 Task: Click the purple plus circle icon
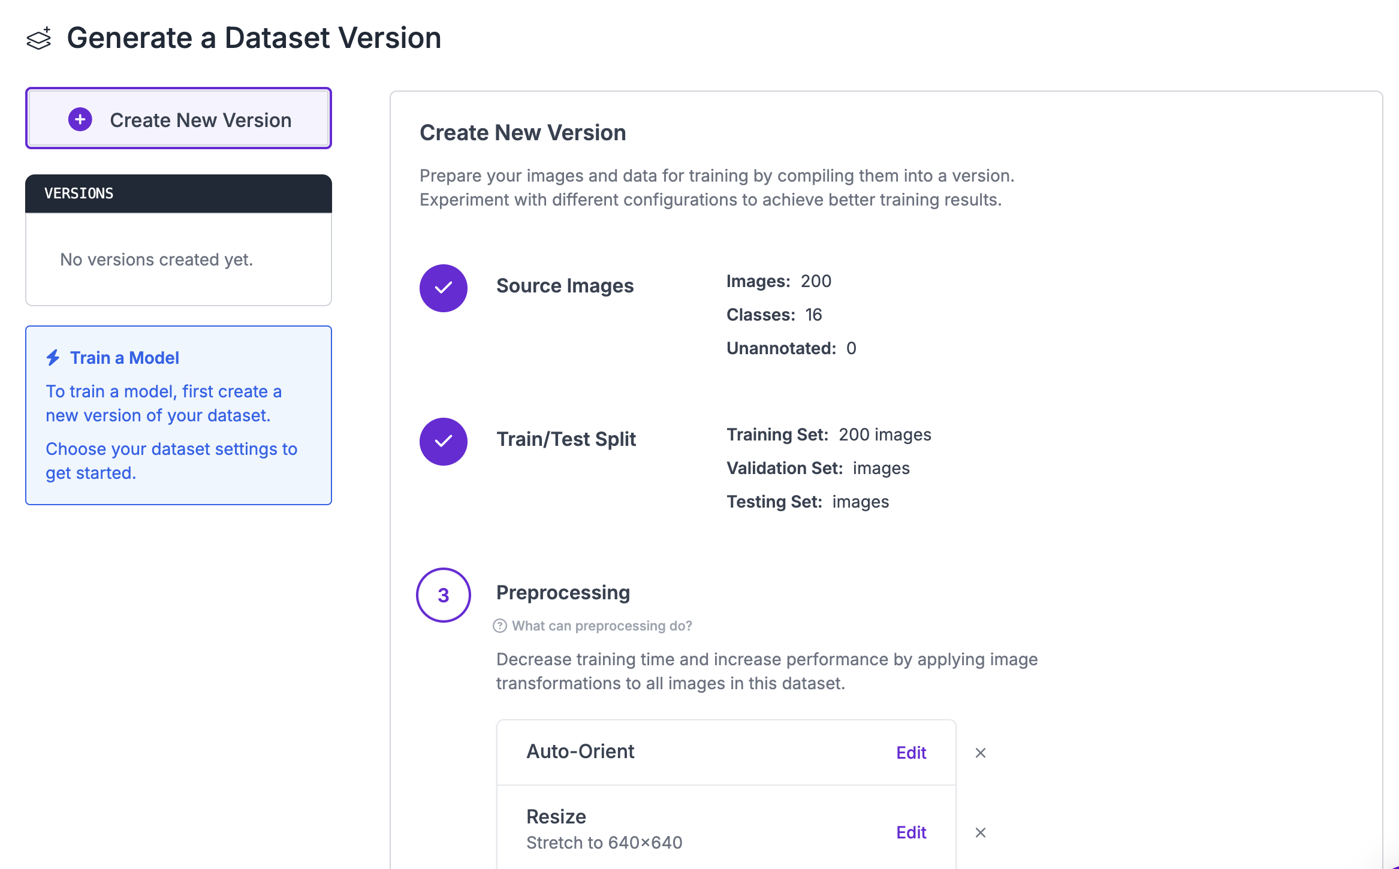(80, 119)
